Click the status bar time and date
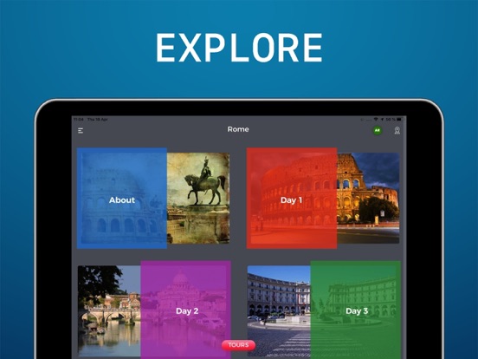The image size is (478, 359). click(91, 120)
